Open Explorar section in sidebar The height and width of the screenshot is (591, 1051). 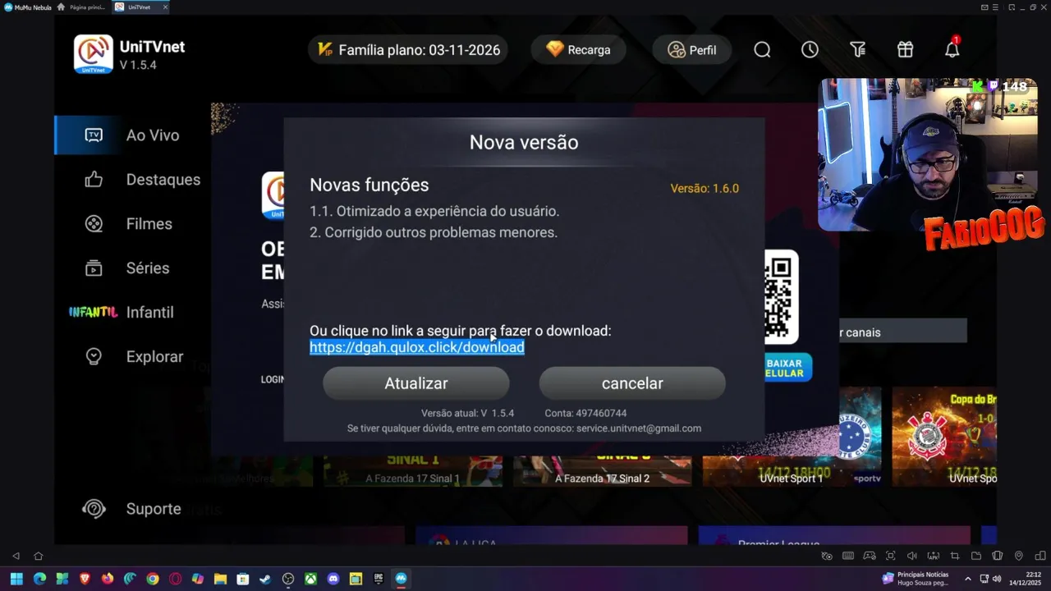click(134, 357)
